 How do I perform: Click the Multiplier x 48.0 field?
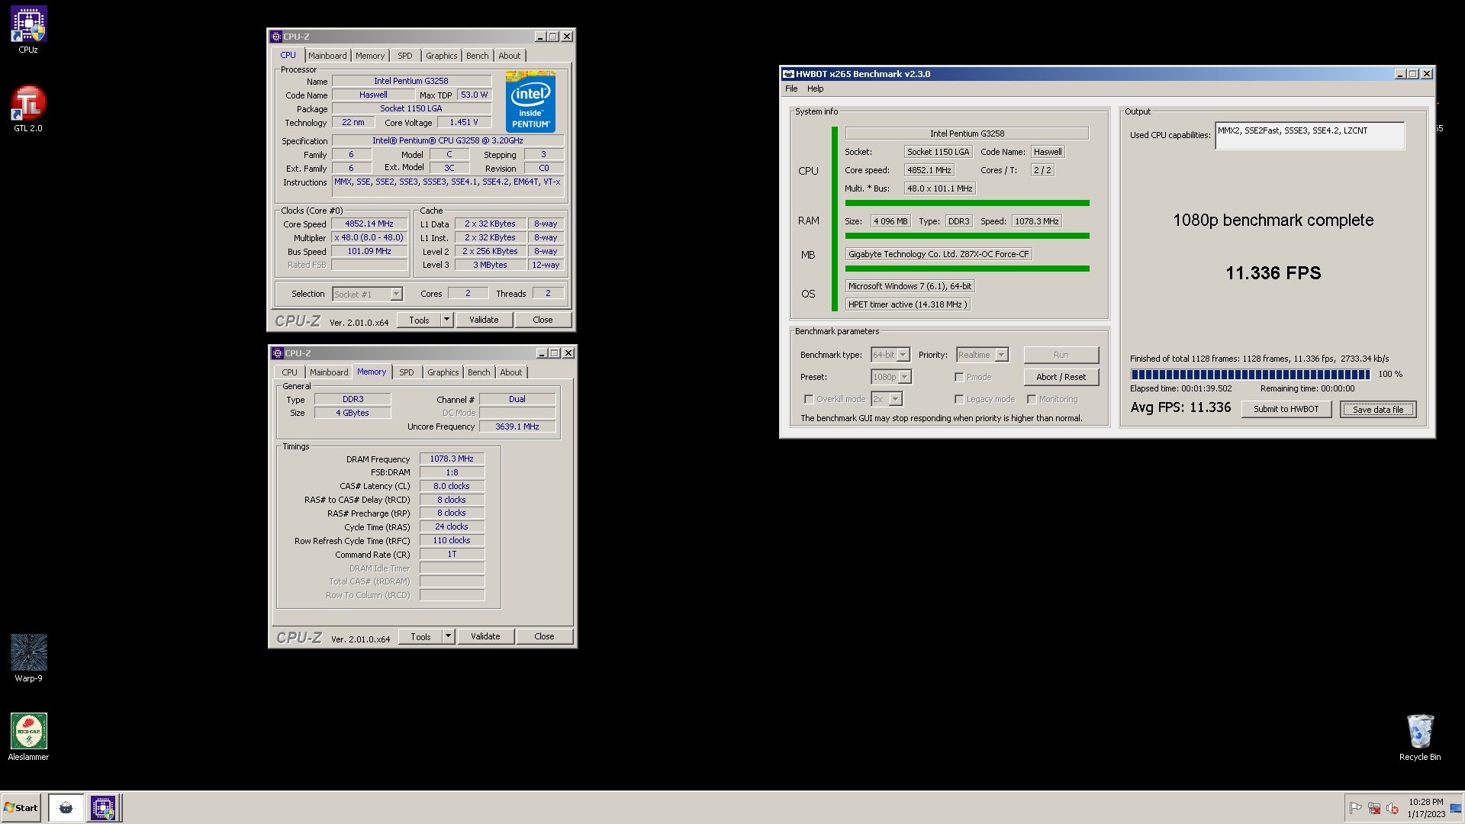tap(369, 237)
